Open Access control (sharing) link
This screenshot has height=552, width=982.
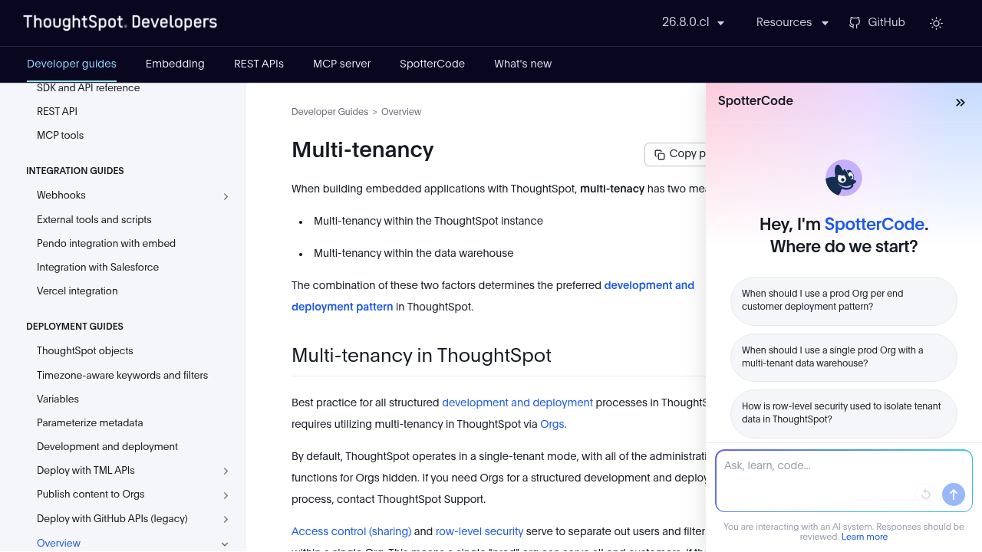click(x=351, y=531)
